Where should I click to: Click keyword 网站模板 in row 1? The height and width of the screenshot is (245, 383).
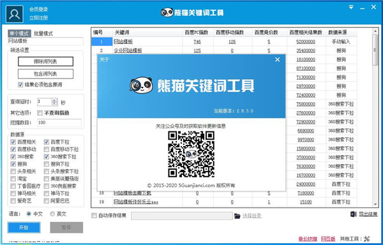point(123,41)
